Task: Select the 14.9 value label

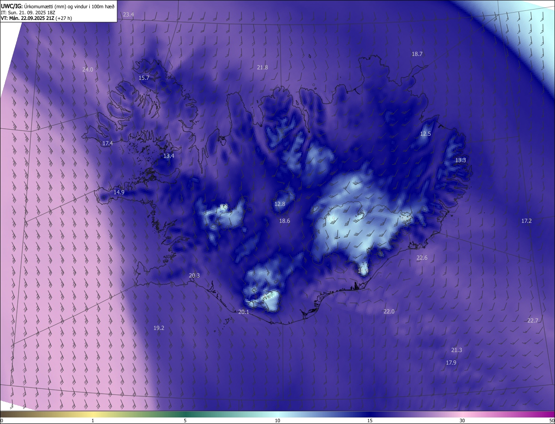Action: pos(119,192)
